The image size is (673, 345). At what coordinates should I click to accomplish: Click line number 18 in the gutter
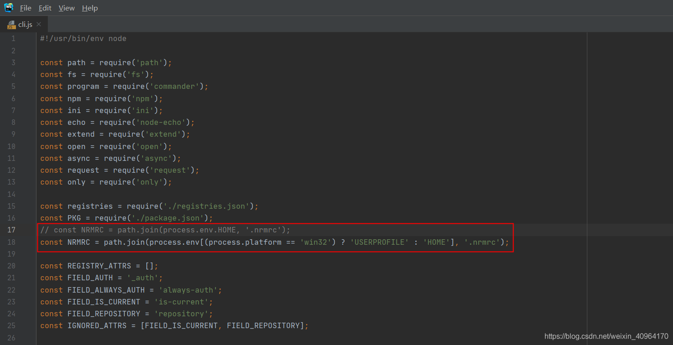pos(11,242)
